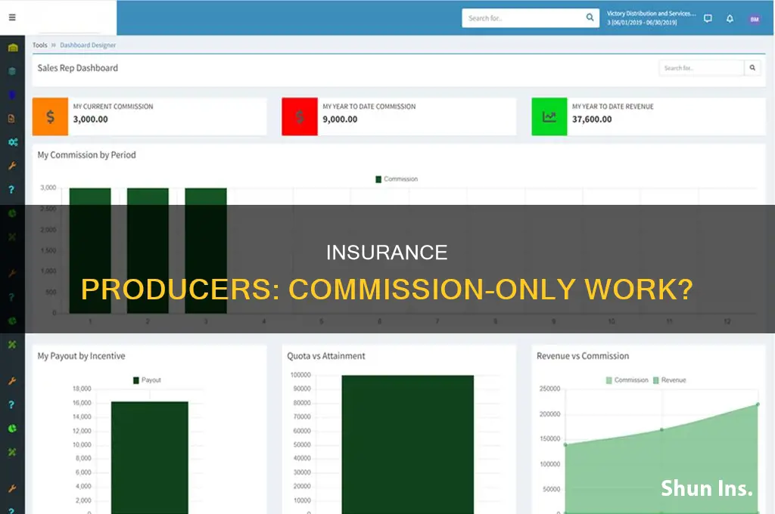Click the lowest green pie chart sidebar icon
This screenshot has height=514, width=775.
point(12,428)
